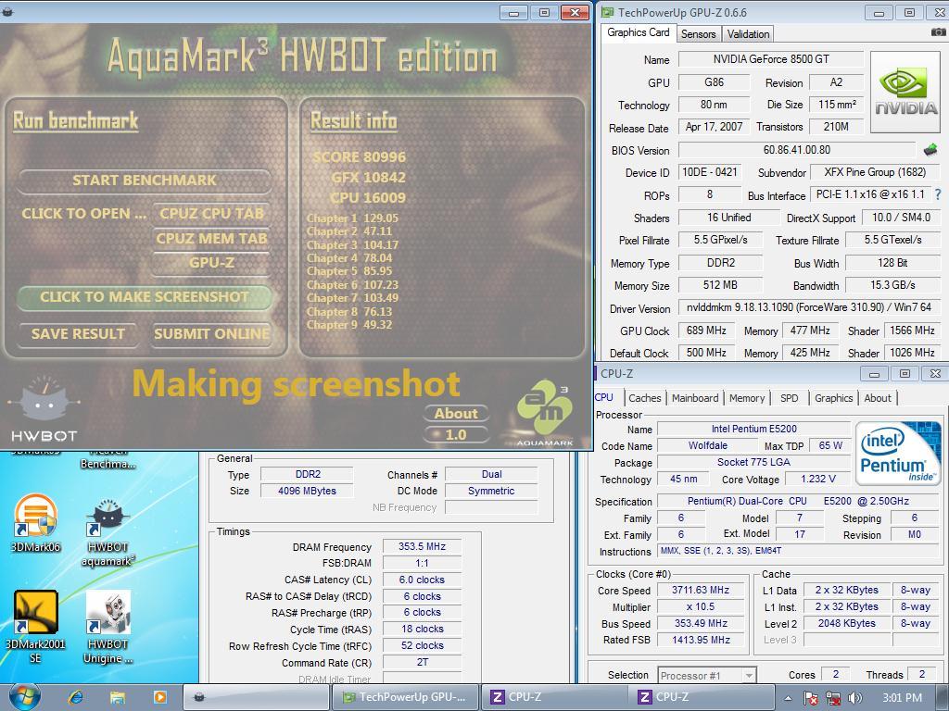Switch to first CPU-Z taskbar button
Viewport: 949px width, 711px height.
tap(554, 698)
